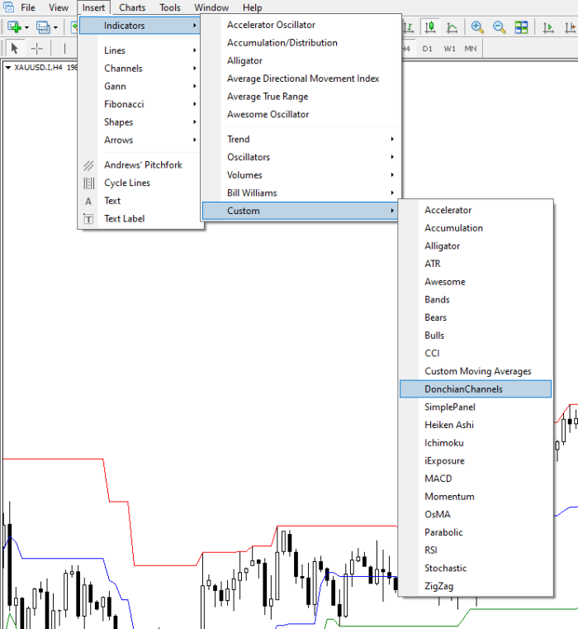Open the Help menu
Screen dimensions: 578x629
pyautogui.click(x=252, y=7)
